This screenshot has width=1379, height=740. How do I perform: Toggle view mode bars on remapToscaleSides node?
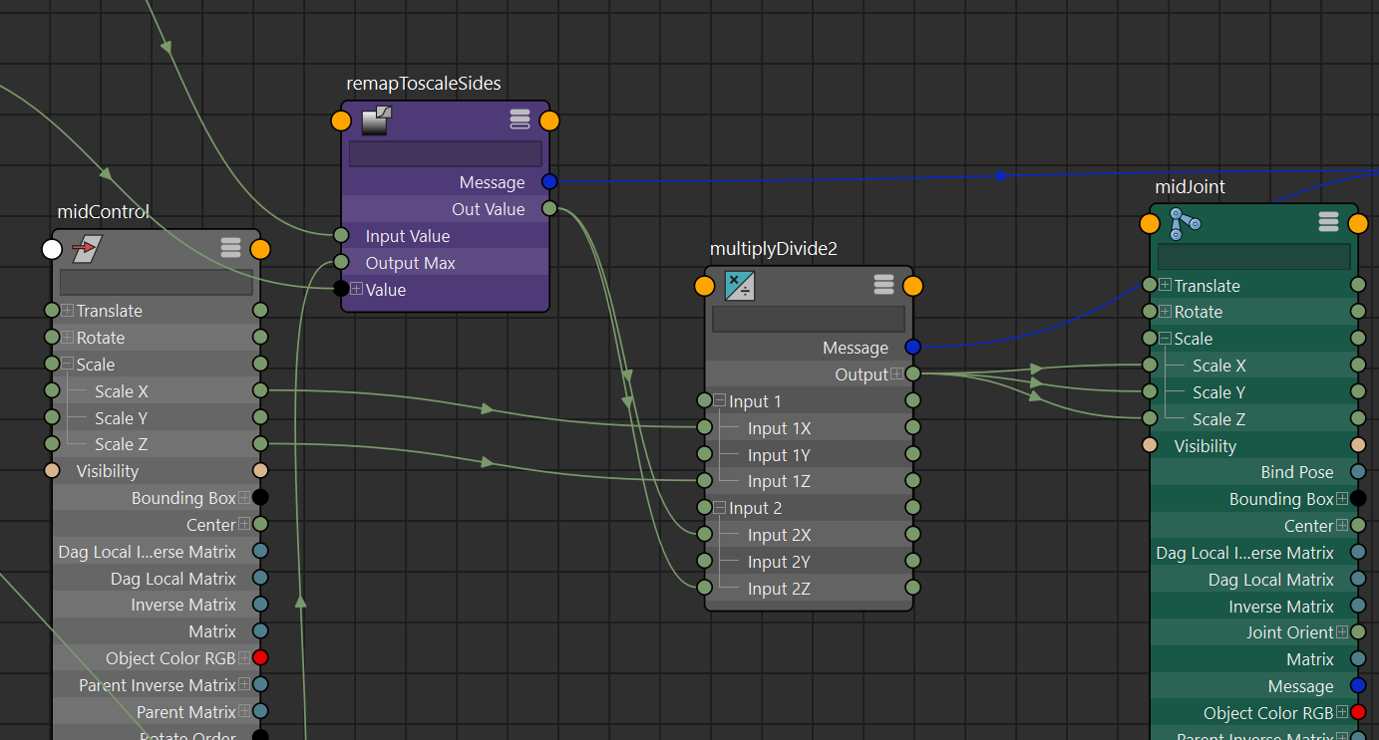pyautogui.click(x=519, y=121)
